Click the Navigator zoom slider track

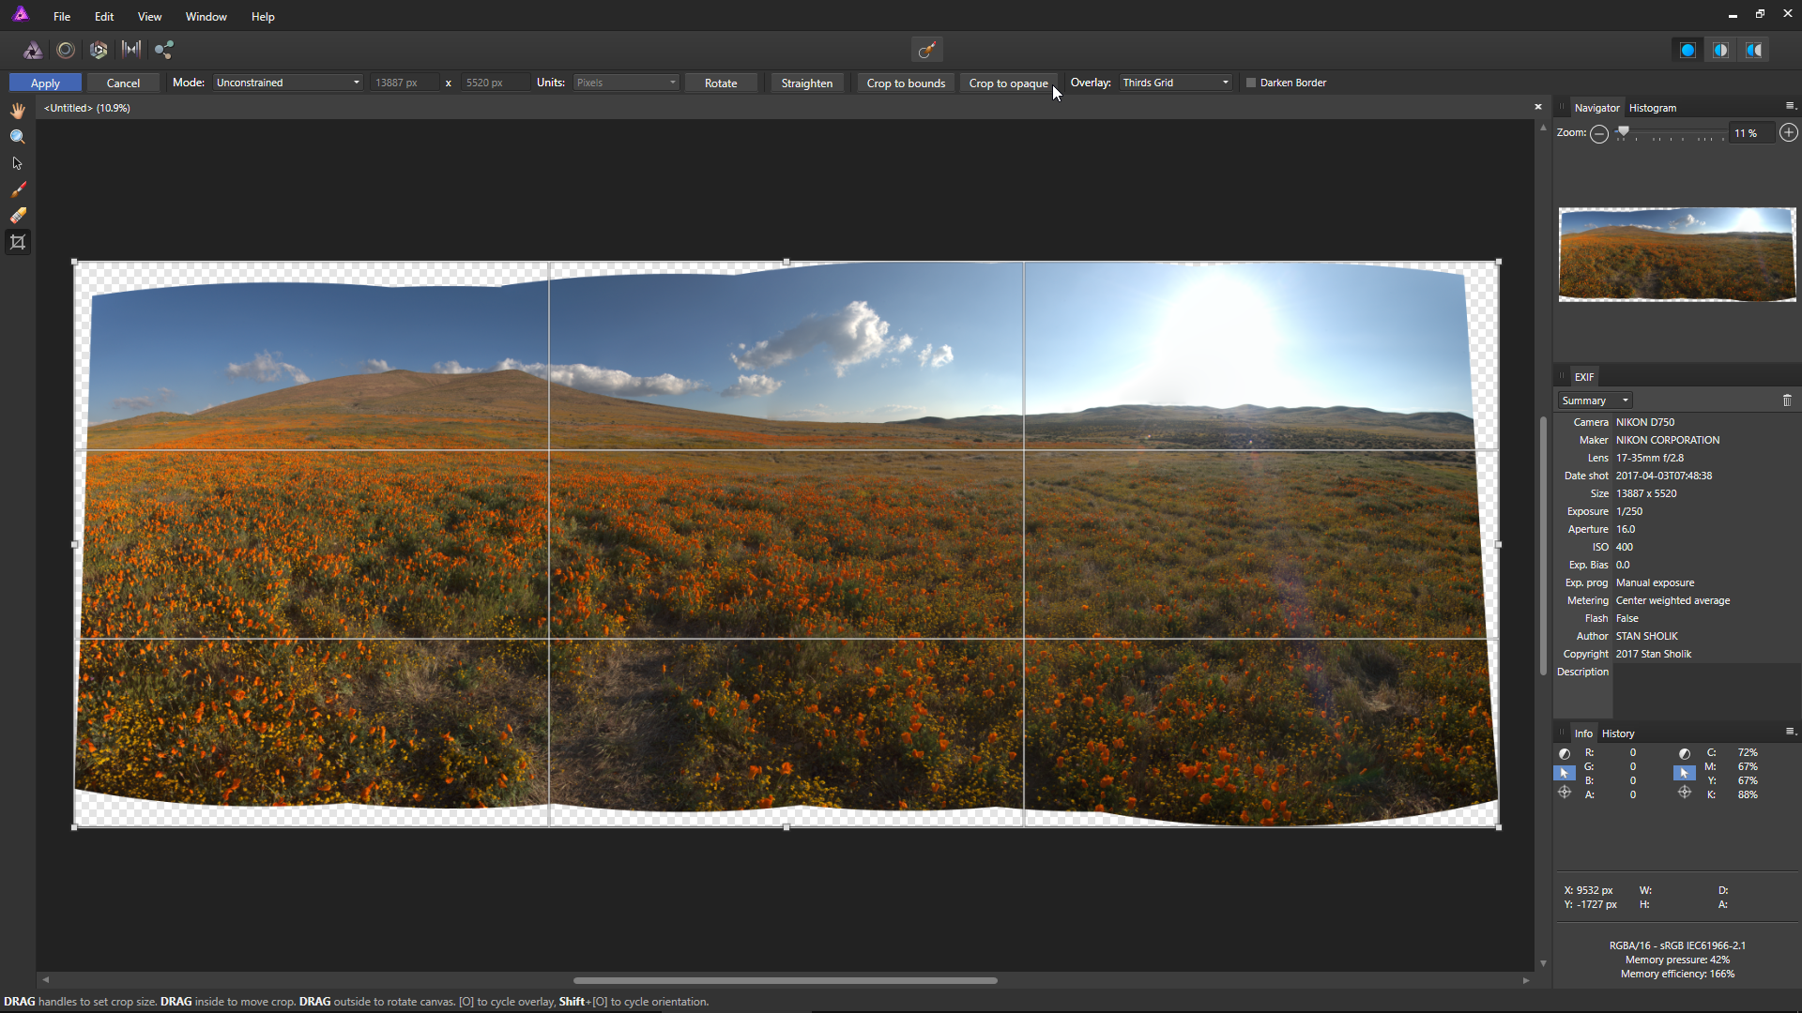click(x=1675, y=133)
